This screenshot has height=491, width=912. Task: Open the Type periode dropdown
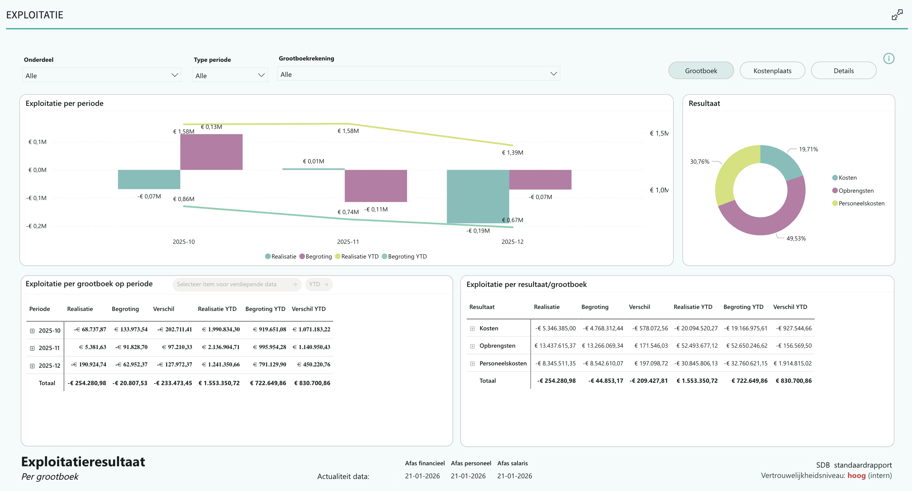tap(230, 75)
